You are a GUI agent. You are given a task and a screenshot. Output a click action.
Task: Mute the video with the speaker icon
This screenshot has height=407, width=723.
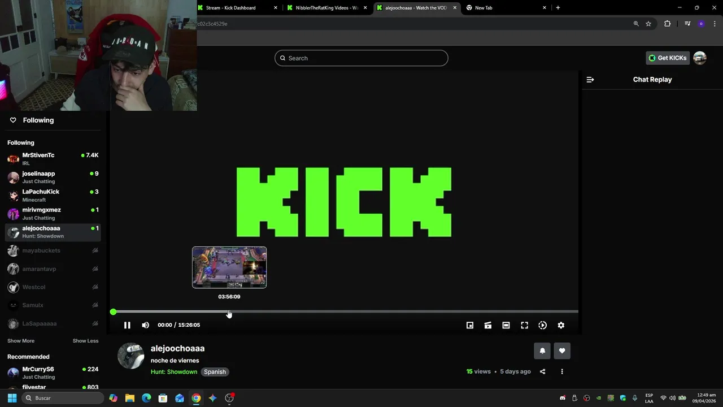coord(145,325)
